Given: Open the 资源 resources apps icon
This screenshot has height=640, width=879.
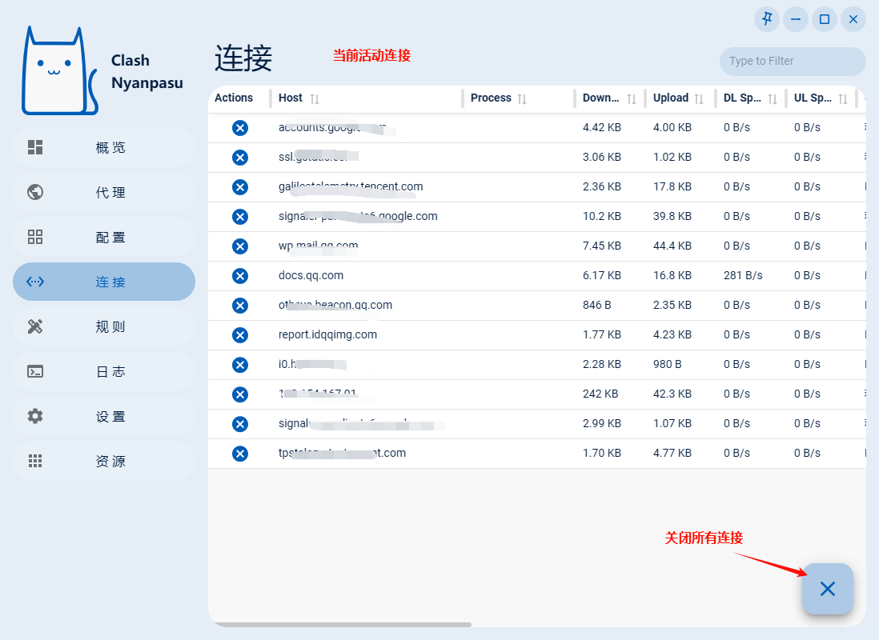Looking at the screenshot, I should (x=35, y=461).
